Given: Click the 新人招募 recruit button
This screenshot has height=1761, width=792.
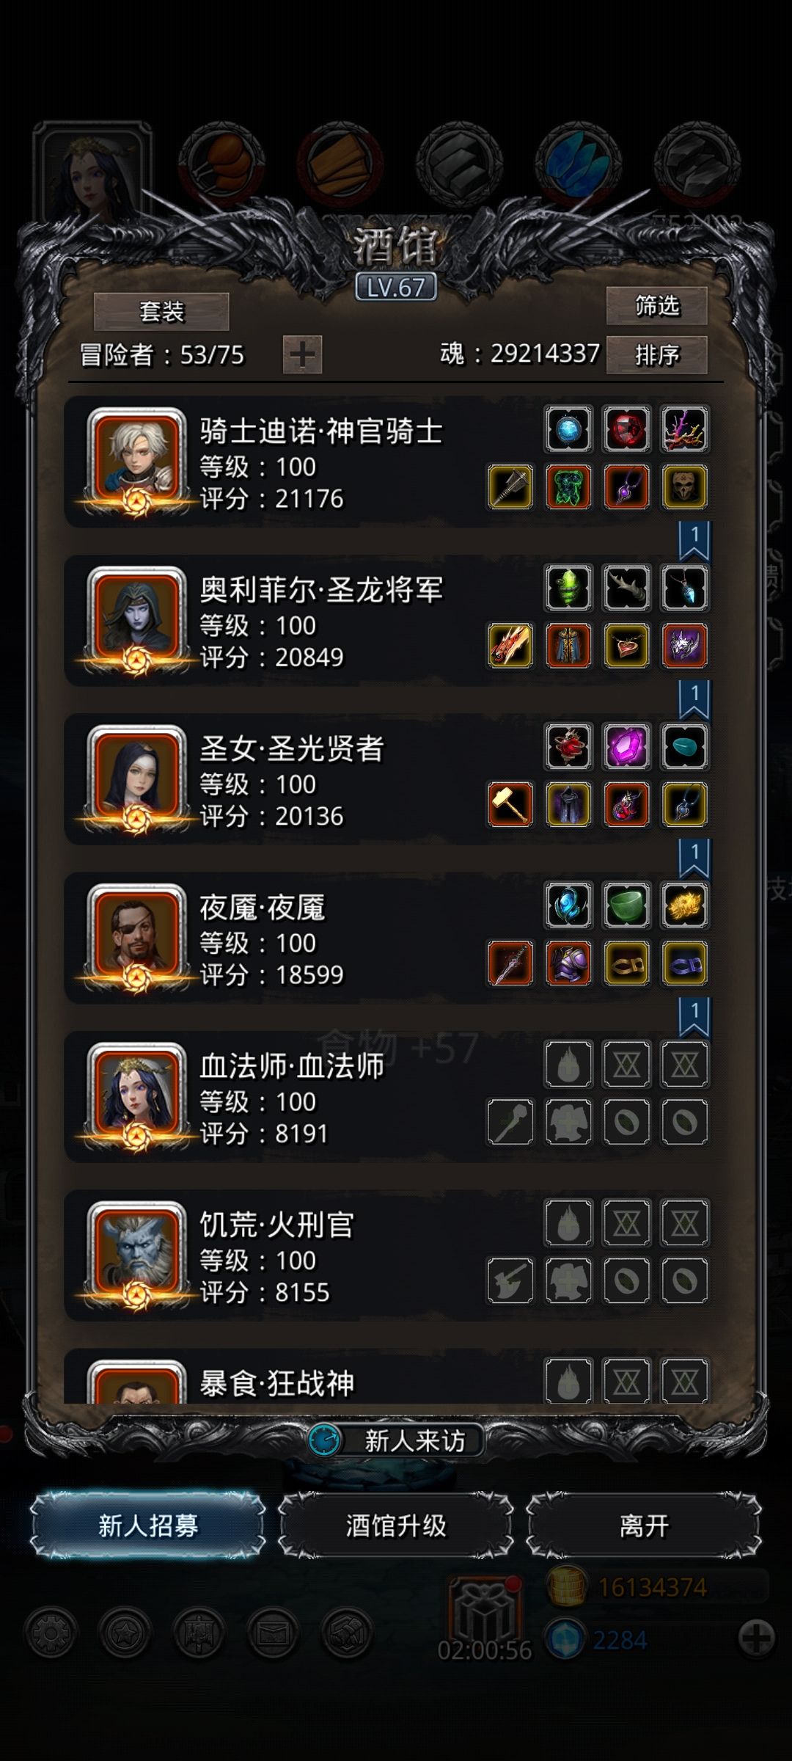Looking at the screenshot, I should pyautogui.click(x=147, y=1525).
